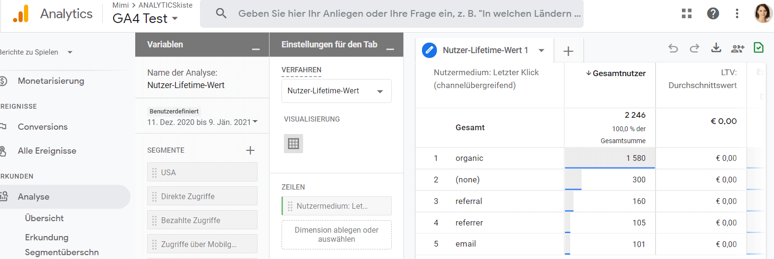
Task: Select the table visualization icon
Action: tap(293, 144)
